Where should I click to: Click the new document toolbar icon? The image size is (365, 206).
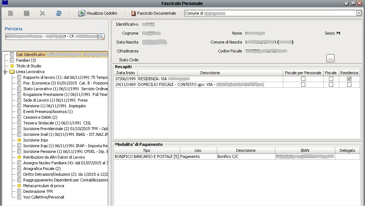point(11,13)
